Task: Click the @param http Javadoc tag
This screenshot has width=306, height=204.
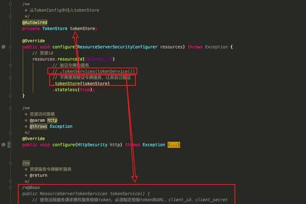Action: (43, 120)
